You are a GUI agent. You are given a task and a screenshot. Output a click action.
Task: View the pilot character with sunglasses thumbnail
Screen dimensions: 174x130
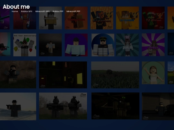click(x=103, y=45)
